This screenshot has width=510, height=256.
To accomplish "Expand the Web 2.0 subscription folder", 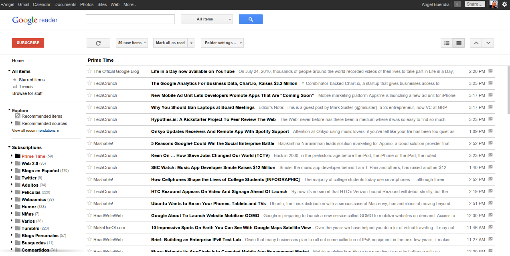I will click(11, 163).
